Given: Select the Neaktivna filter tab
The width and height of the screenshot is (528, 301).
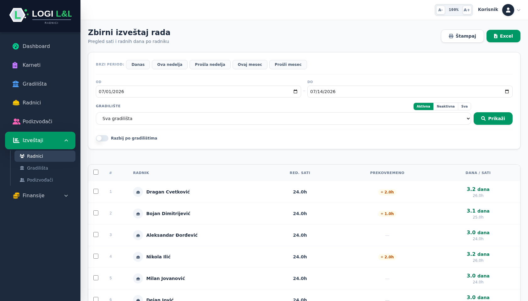Looking at the screenshot, I should pyautogui.click(x=446, y=107).
